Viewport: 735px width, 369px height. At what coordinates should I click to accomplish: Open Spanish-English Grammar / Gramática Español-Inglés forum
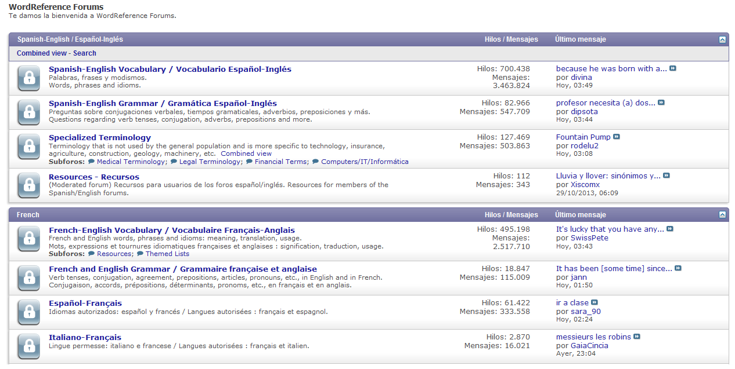pyautogui.click(x=163, y=104)
